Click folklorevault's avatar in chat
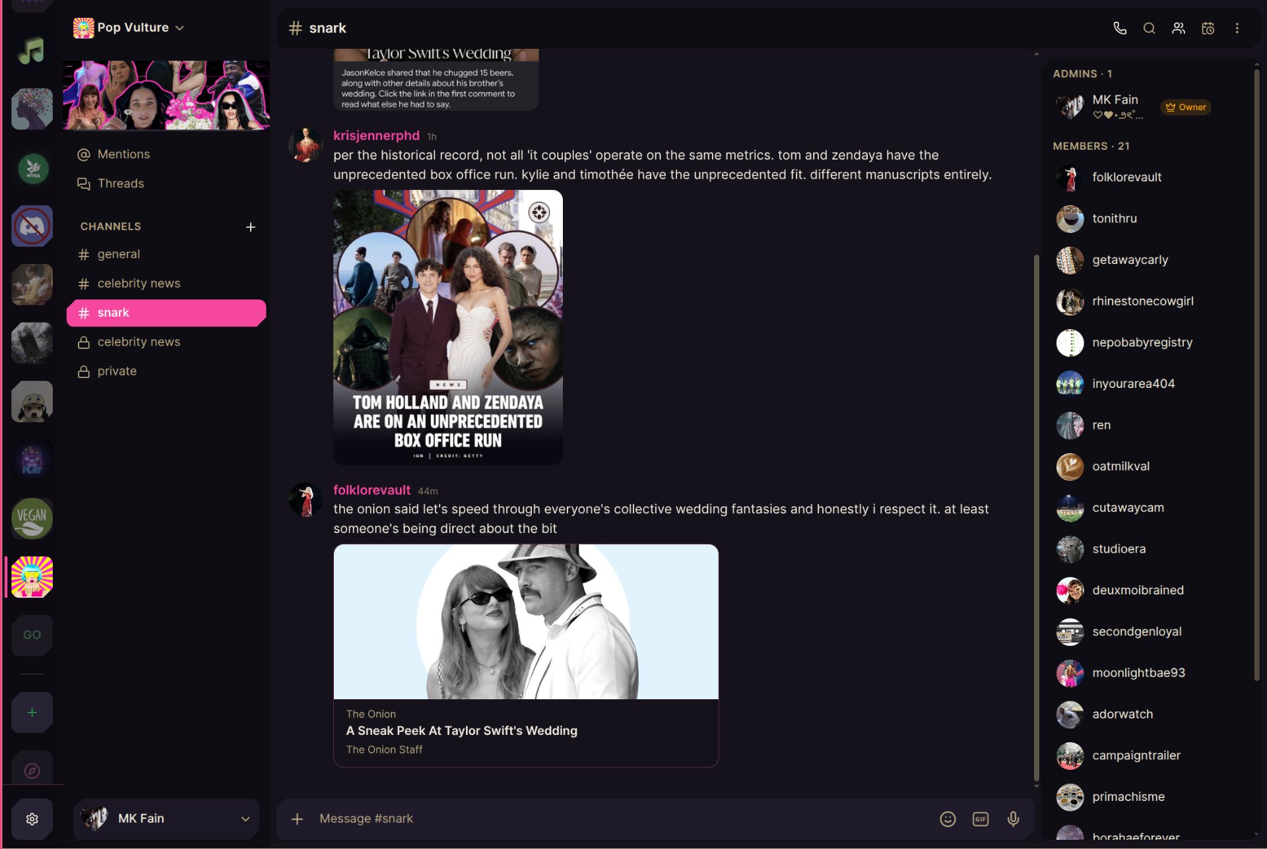Screen dimensions: 1267x849 point(305,500)
